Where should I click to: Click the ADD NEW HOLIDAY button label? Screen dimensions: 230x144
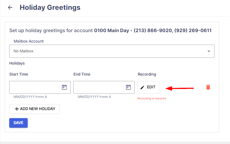pos(38,109)
